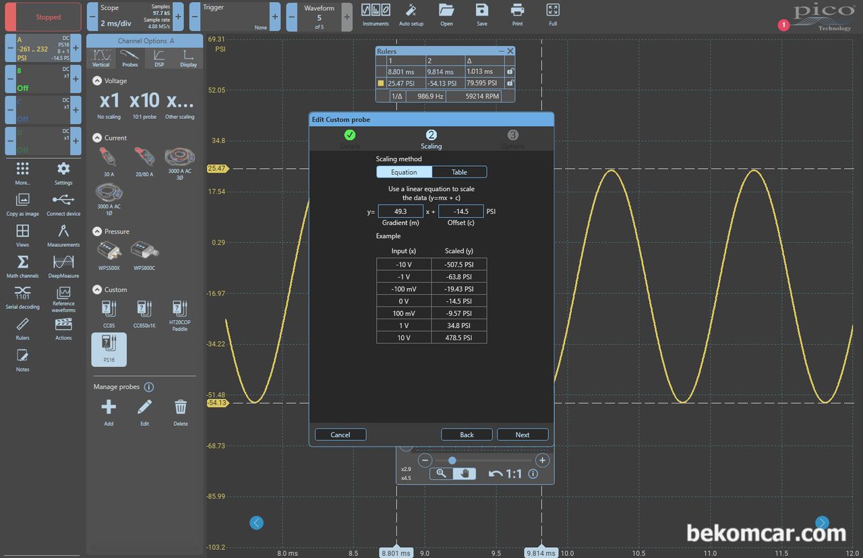Select x1 No scaling voltage probe

[x=109, y=105]
